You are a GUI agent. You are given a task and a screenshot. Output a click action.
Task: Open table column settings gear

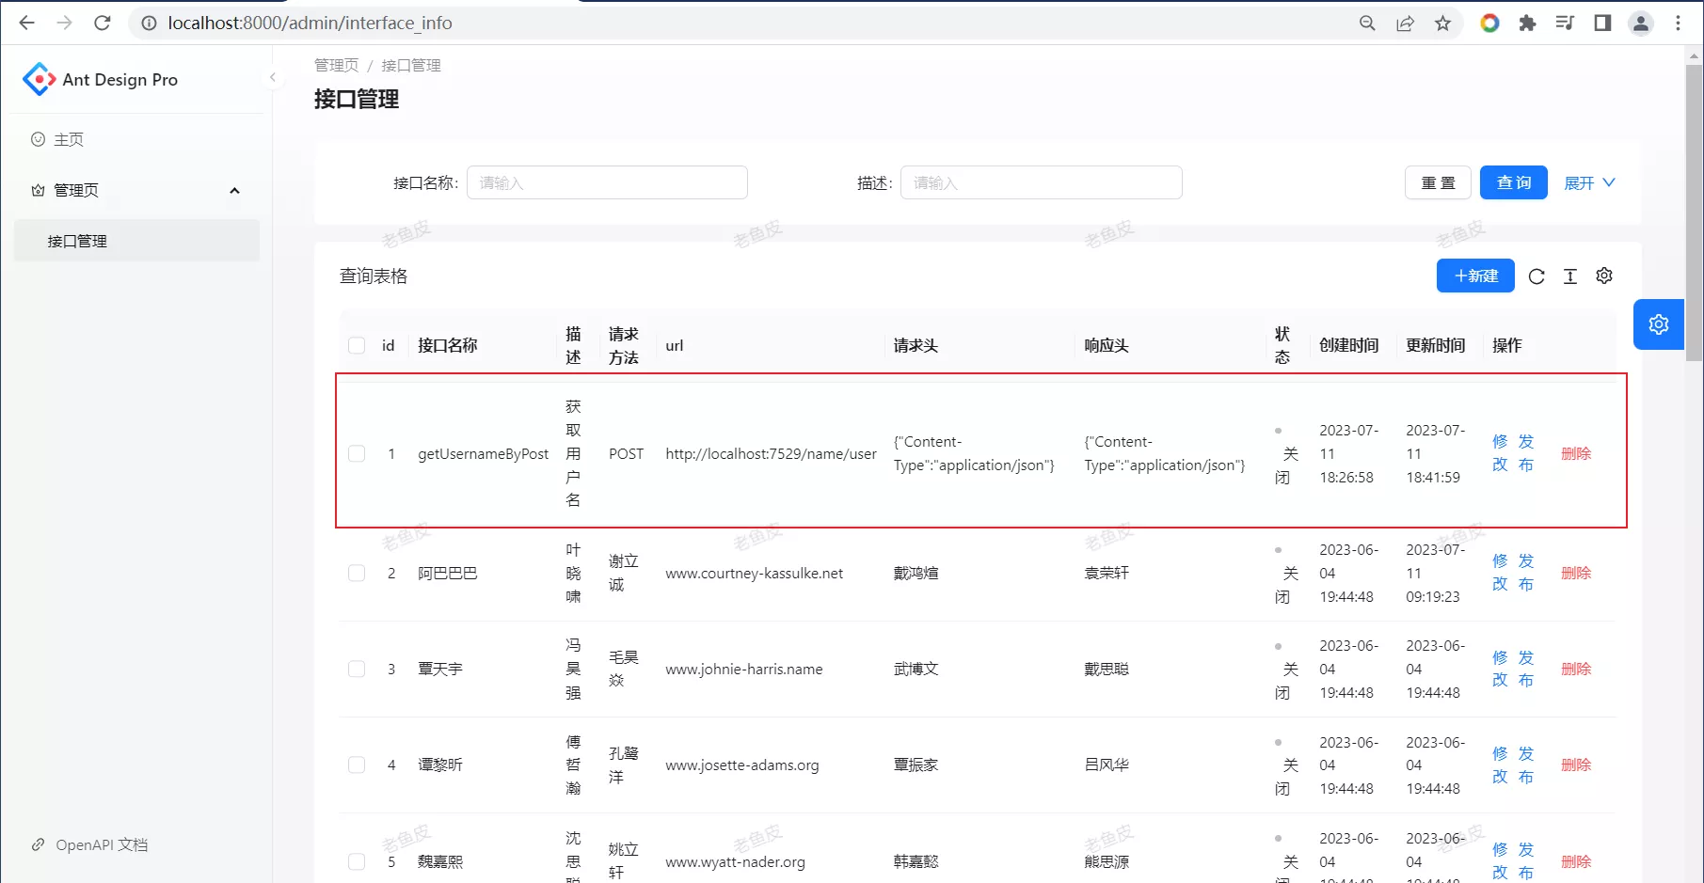tap(1604, 276)
